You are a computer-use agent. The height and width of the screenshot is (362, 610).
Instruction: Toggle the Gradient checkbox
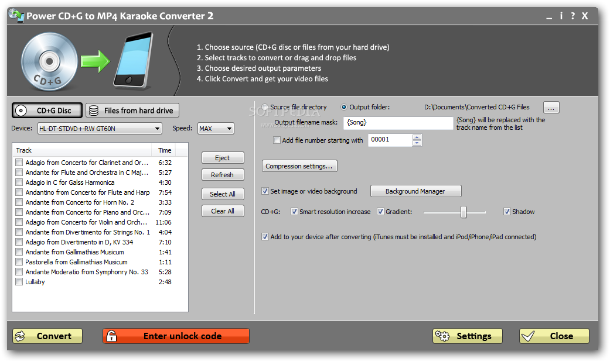click(380, 212)
